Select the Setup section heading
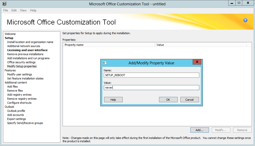The width and height of the screenshot is (255, 146). 9,38
